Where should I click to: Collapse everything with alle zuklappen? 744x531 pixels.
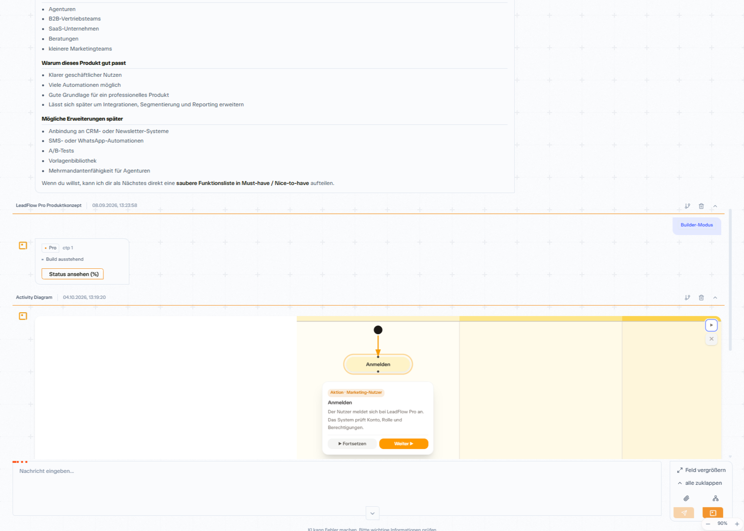(700, 483)
